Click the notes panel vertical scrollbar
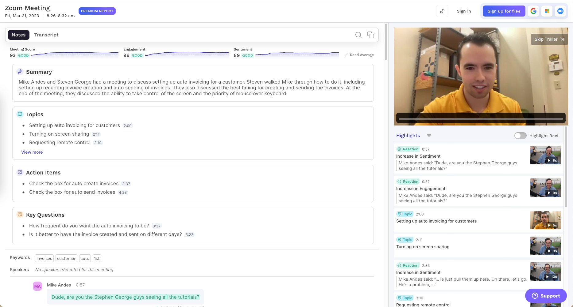The image size is (573, 307). pyautogui.click(x=386, y=42)
